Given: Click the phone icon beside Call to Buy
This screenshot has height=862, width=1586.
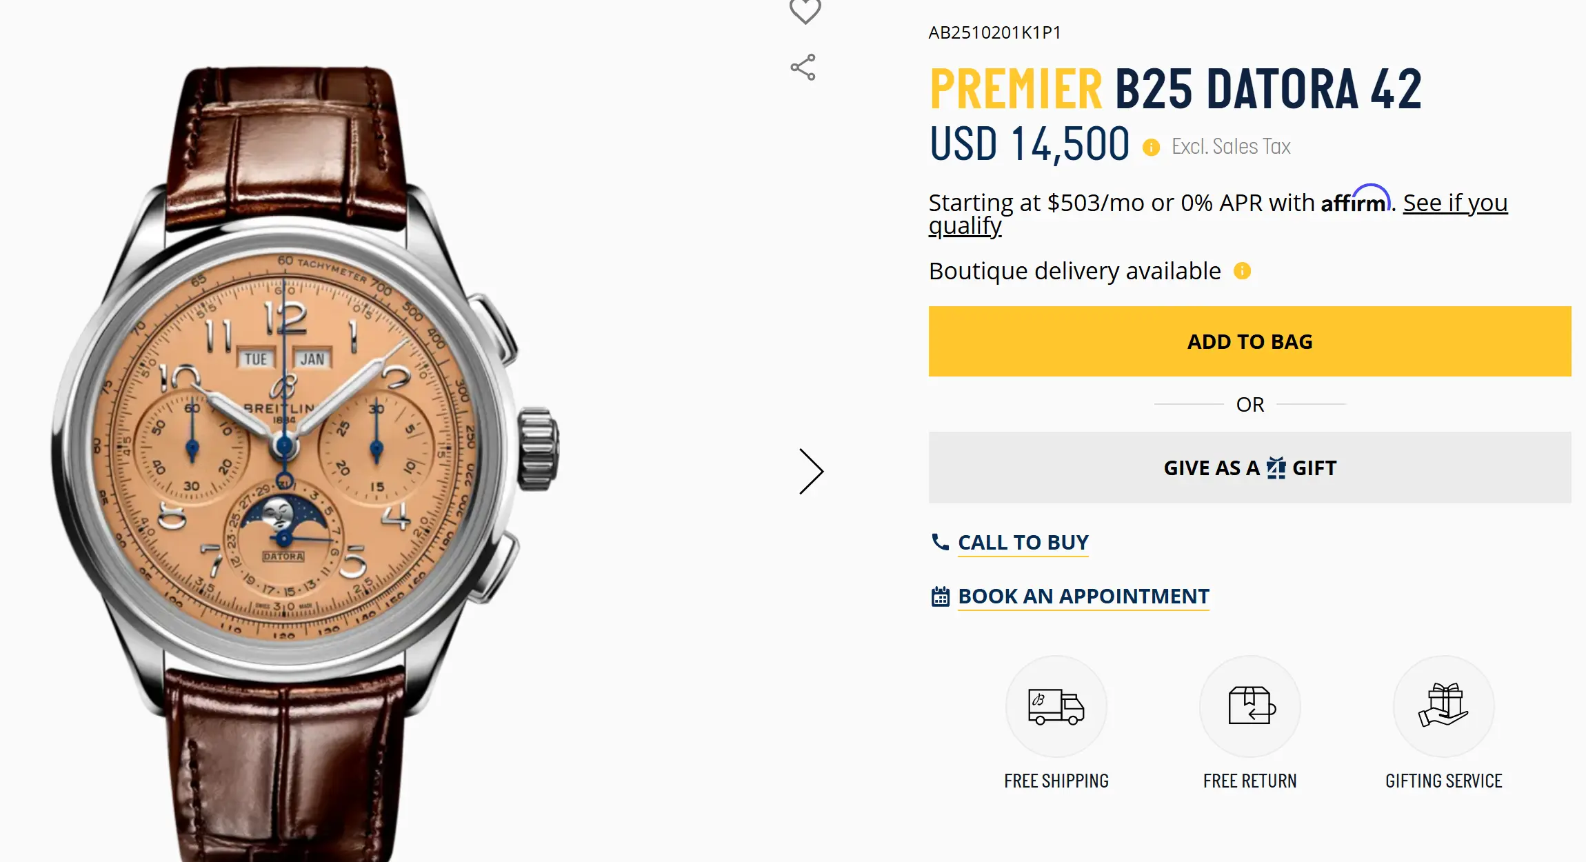Looking at the screenshot, I should (x=940, y=542).
